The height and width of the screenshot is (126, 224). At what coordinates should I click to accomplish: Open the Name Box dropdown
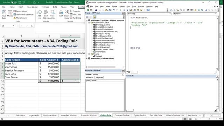point(13,26)
